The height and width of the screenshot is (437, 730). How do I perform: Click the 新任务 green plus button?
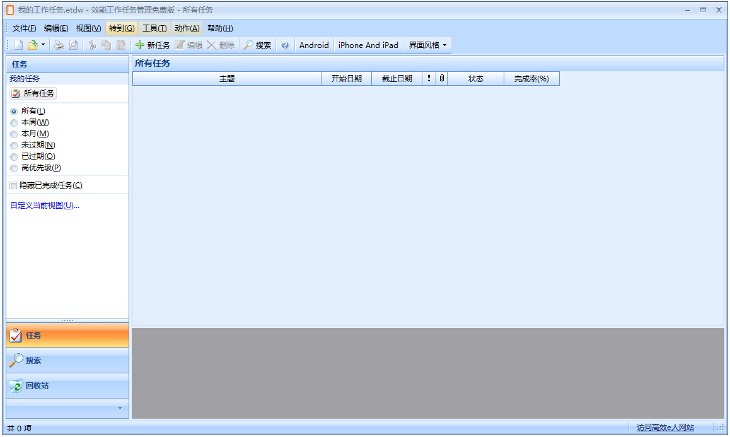point(153,45)
